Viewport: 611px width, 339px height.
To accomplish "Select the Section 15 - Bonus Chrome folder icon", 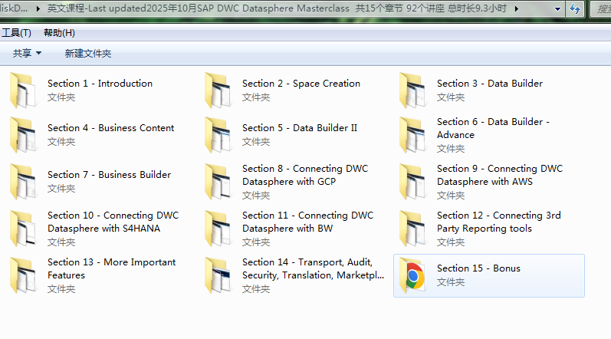I will pyautogui.click(x=412, y=275).
